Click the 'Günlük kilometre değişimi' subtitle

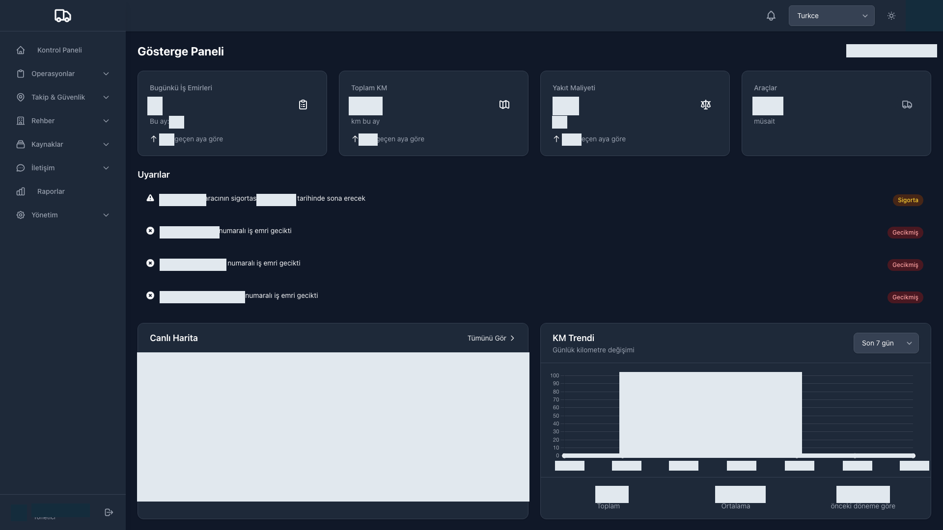click(593, 350)
